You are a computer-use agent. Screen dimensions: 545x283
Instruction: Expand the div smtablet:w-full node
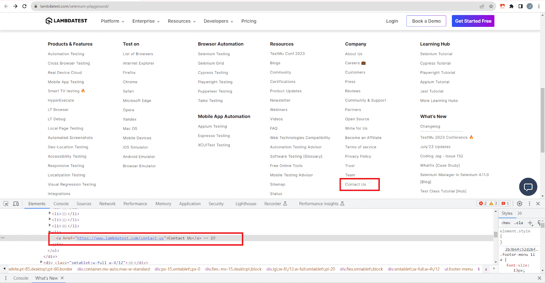41,262
